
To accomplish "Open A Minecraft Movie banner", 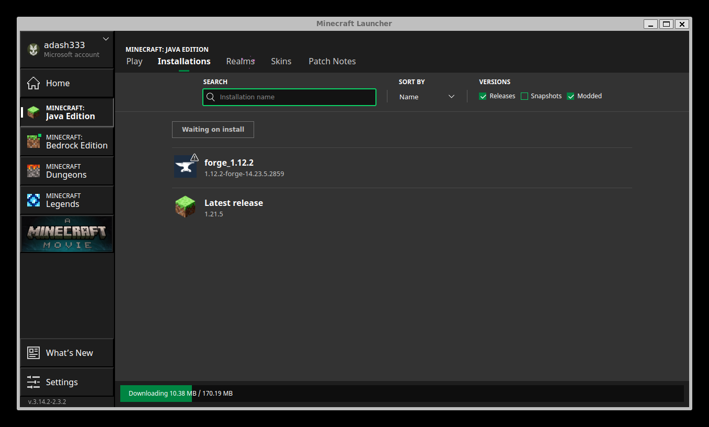I will (67, 234).
